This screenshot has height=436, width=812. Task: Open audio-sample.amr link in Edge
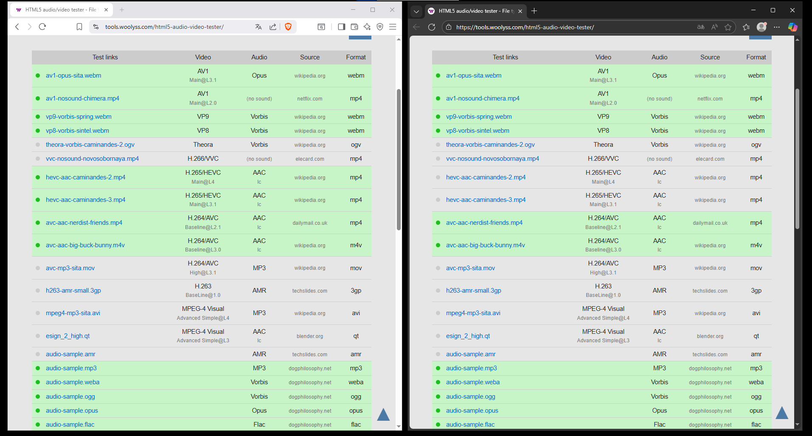(471, 354)
